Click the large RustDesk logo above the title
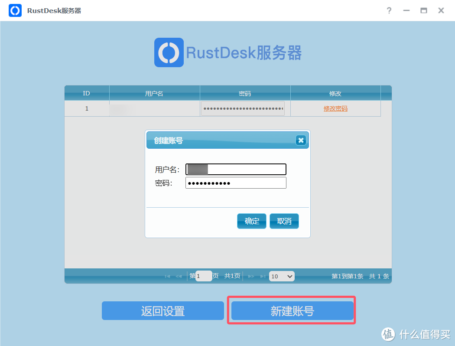The image size is (455, 346). point(169,52)
